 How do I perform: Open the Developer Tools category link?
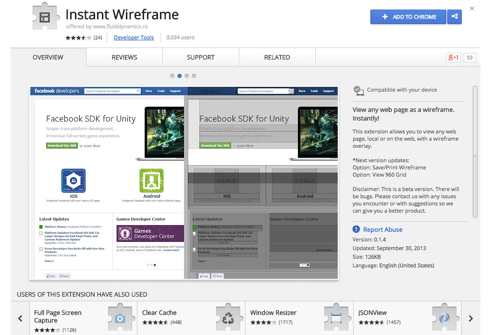[x=134, y=37]
